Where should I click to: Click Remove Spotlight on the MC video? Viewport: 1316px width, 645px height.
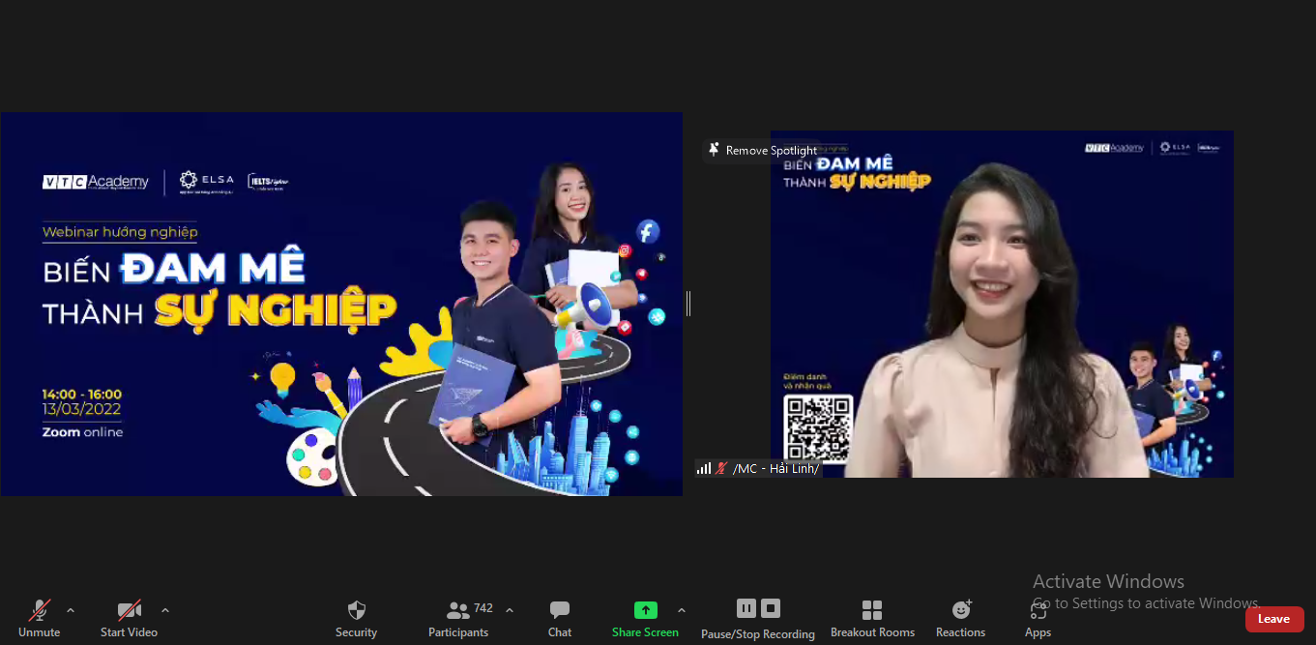(763, 150)
